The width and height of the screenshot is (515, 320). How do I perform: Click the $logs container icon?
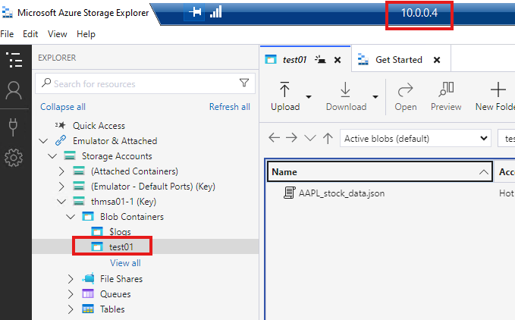pyautogui.click(x=96, y=232)
